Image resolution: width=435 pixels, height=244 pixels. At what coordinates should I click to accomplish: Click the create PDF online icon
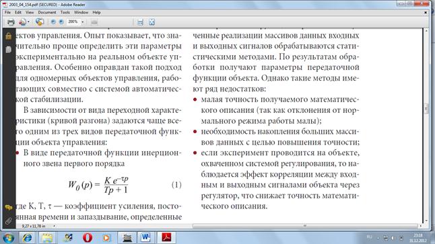point(22,22)
